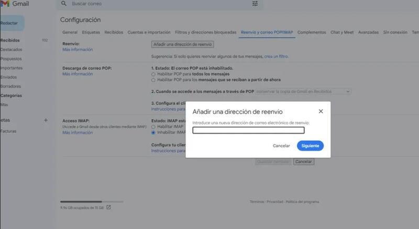Open Filtros y direcciones bloqueadas tab
Viewport: 419px width, 229px height.
[x=205, y=32]
